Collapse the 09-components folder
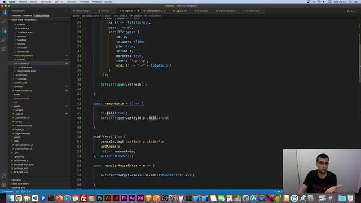The height and width of the screenshot is (203, 361). [x=24, y=56]
